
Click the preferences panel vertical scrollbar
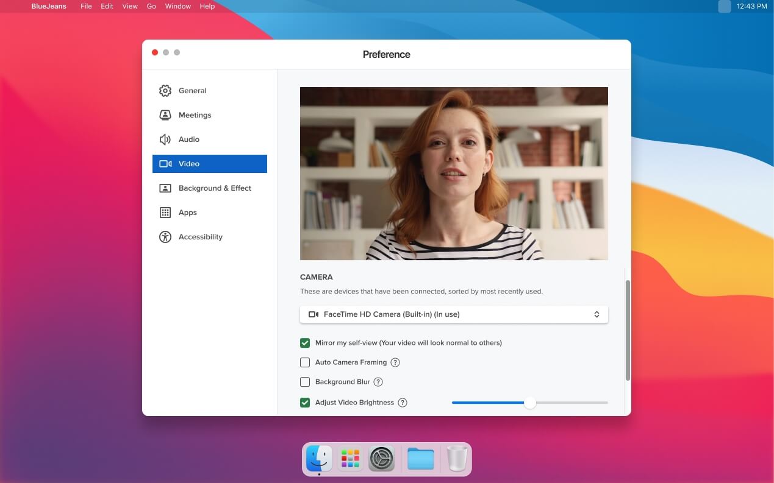[628, 330]
